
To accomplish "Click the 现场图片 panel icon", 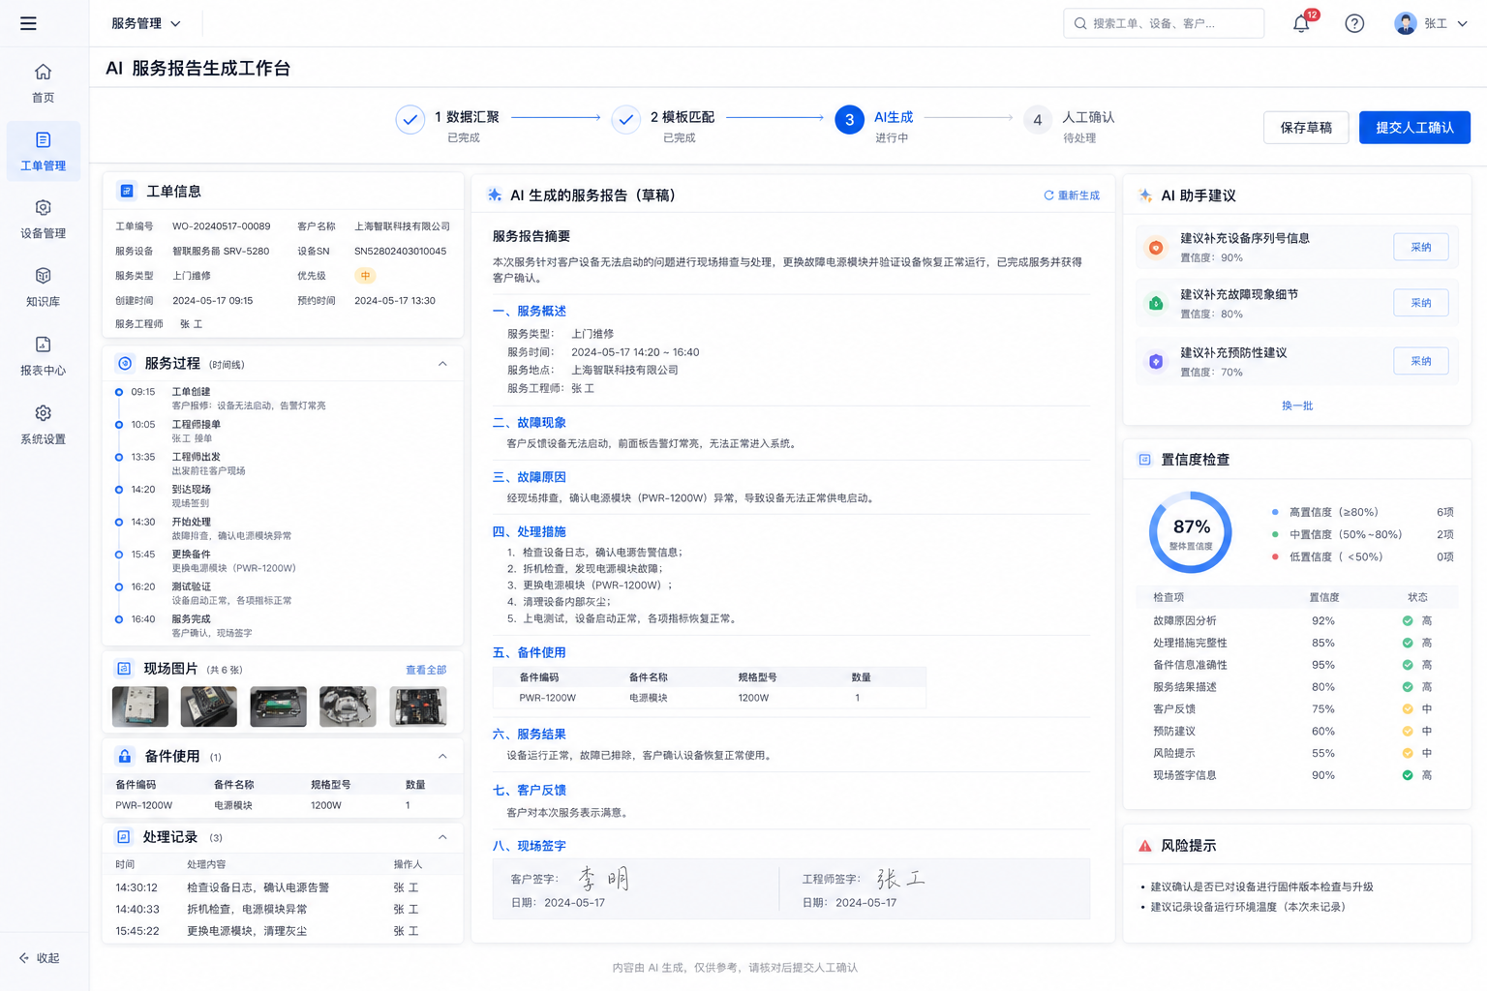I will tap(124, 669).
